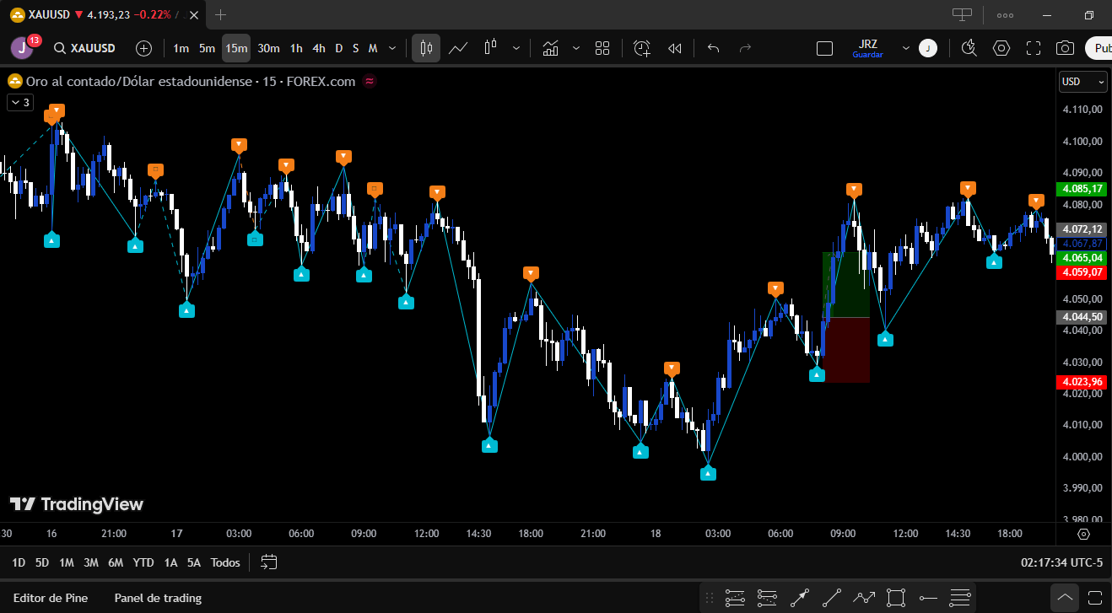
Task: Open the Panel de trading tab
Action: 158,598
